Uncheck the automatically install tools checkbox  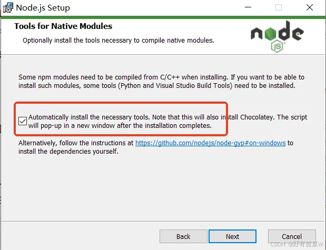[23, 122]
